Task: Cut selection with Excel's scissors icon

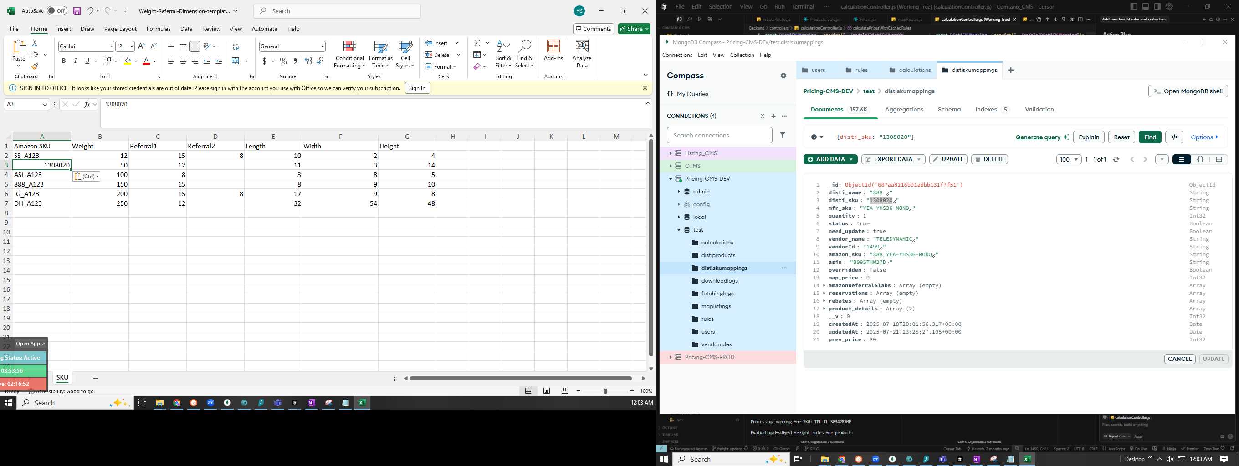Action: tap(35, 43)
